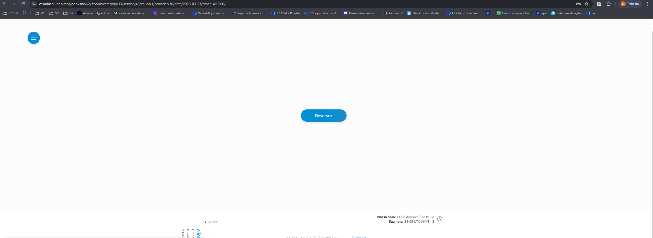This screenshot has height=238, width=653.
Task: View site information icon in address bar
Action: pos(34,4)
